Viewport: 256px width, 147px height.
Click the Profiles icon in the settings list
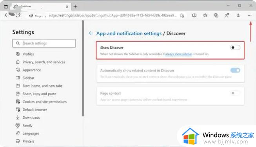[18, 54]
